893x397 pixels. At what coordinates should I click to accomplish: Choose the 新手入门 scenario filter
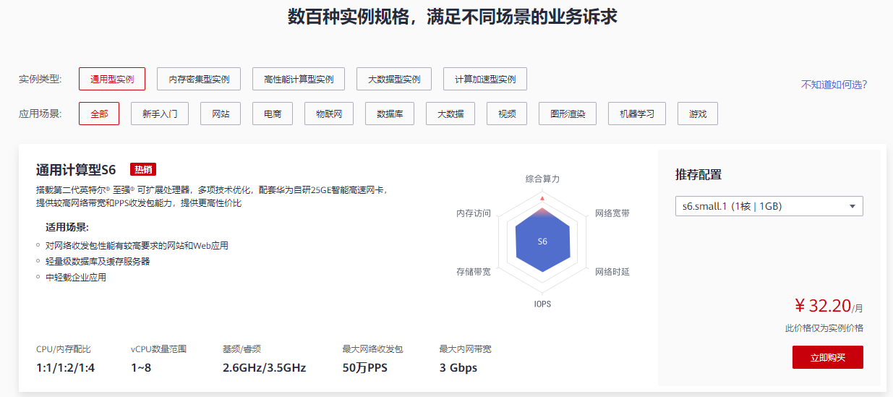160,114
